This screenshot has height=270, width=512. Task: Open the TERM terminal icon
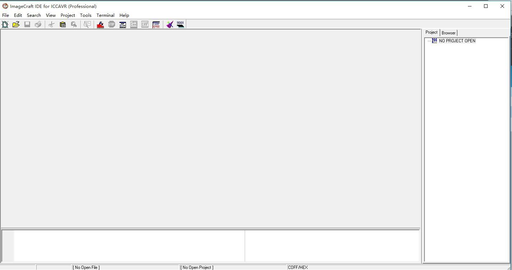pos(156,24)
